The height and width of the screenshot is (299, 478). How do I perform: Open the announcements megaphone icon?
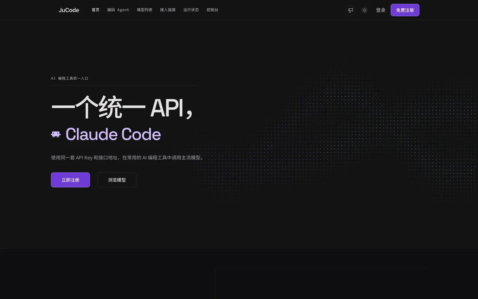click(x=351, y=10)
